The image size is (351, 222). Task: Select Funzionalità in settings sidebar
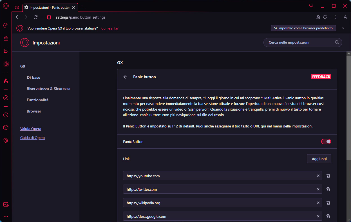click(x=37, y=100)
